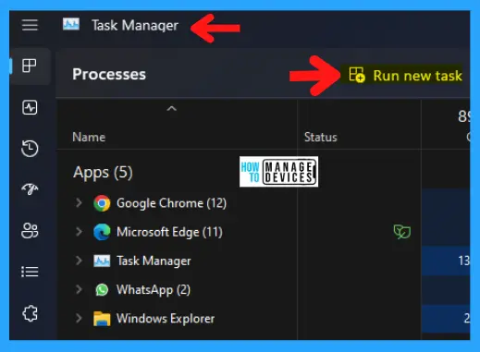Click the Apps (5) group heading
Viewport: 480px width, 352px height.
click(103, 172)
